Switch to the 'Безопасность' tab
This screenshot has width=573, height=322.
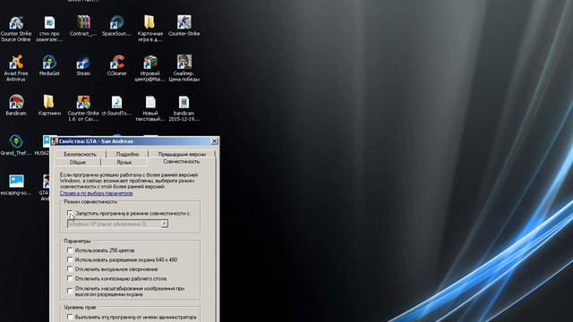tap(80, 154)
